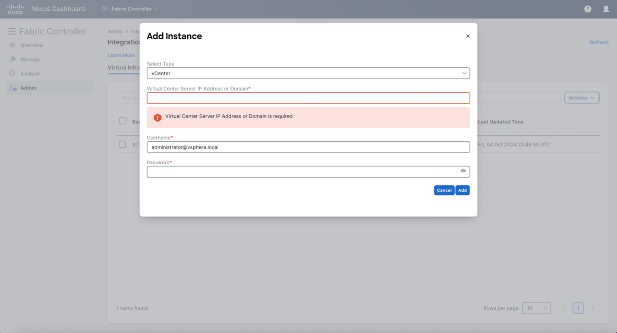The image size is (617, 333).
Task: Open the Learn More link
Action: tap(121, 55)
